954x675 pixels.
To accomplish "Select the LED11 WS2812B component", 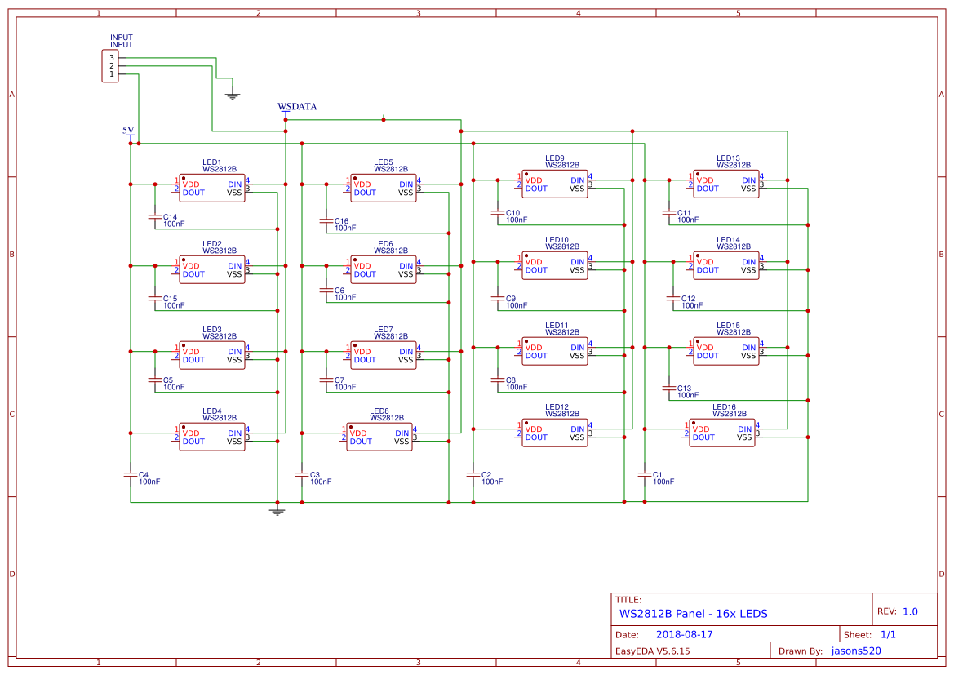I will tap(555, 352).
